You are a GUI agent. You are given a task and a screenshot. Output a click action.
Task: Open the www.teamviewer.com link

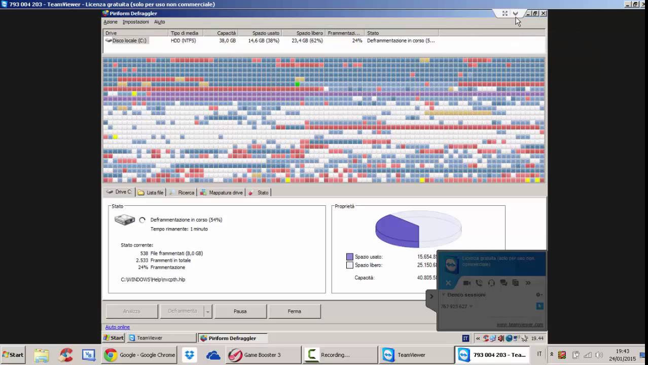(520, 324)
